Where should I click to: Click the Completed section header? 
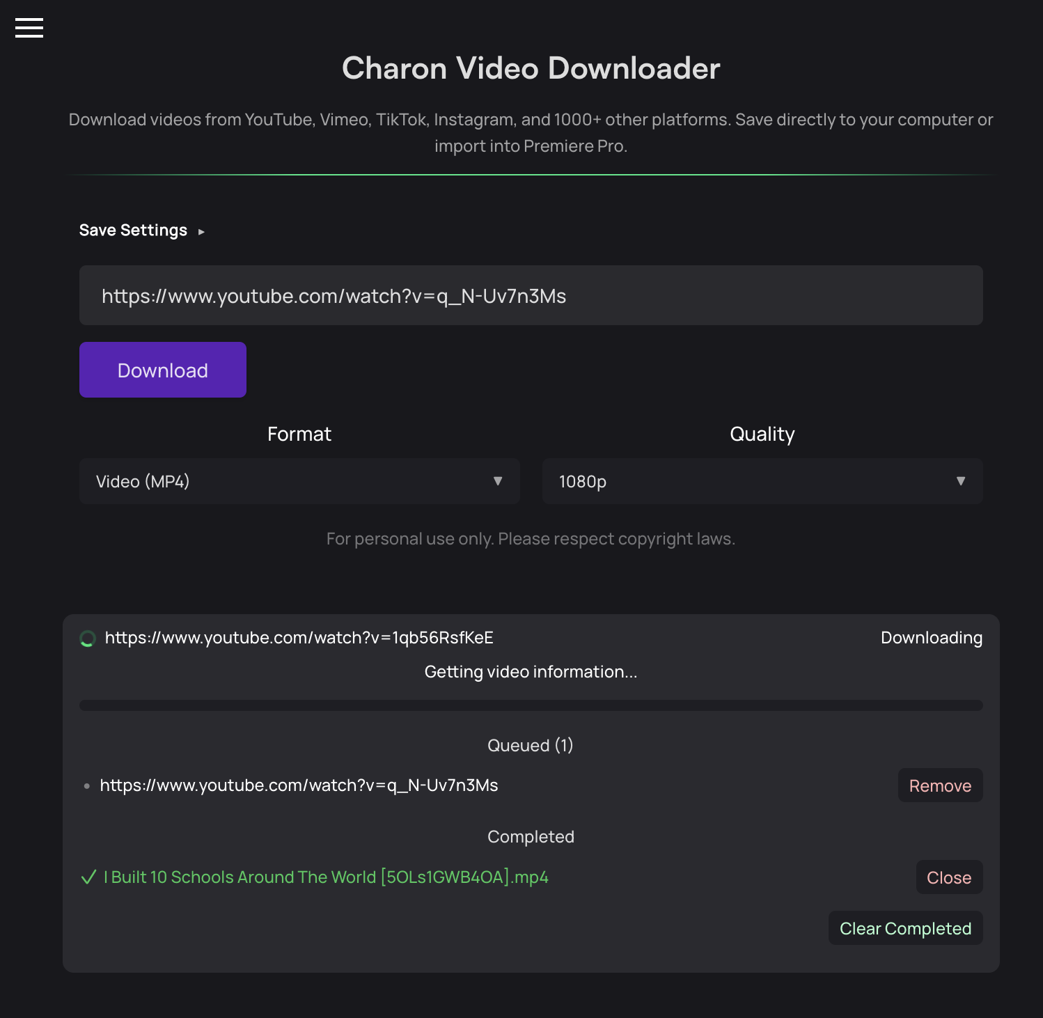click(x=531, y=836)
